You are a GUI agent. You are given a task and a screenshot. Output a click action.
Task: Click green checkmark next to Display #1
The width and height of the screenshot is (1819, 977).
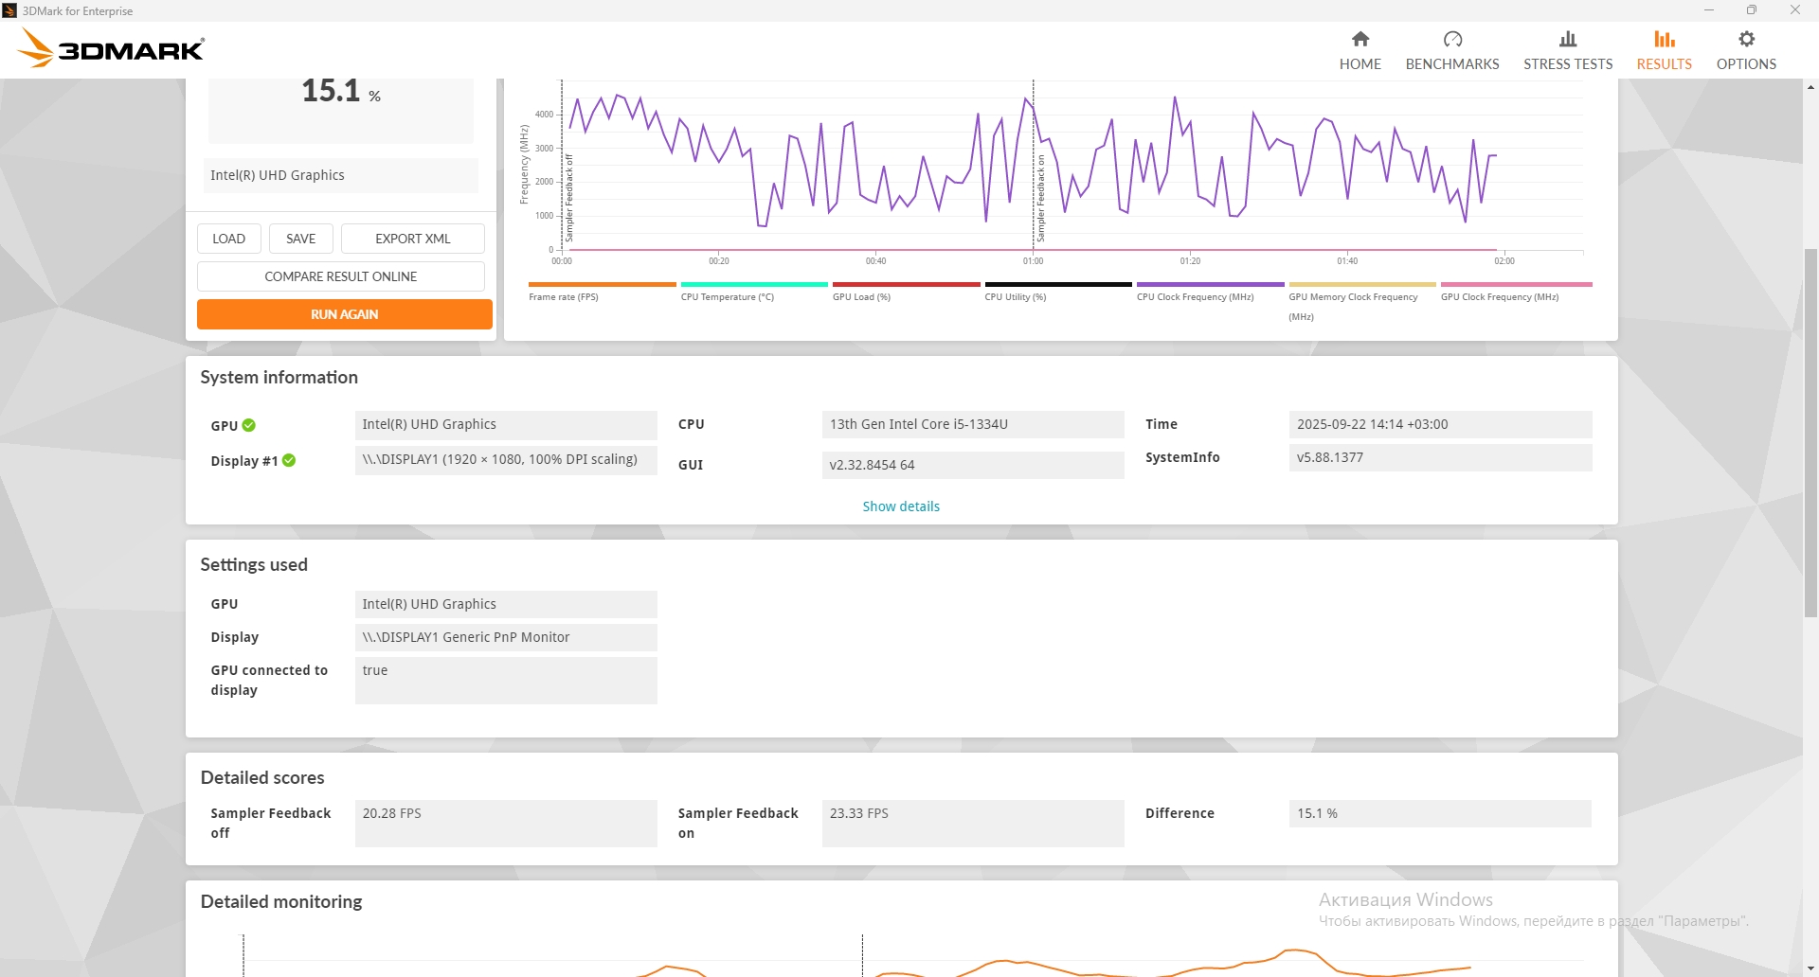click(x=289, y=461)
